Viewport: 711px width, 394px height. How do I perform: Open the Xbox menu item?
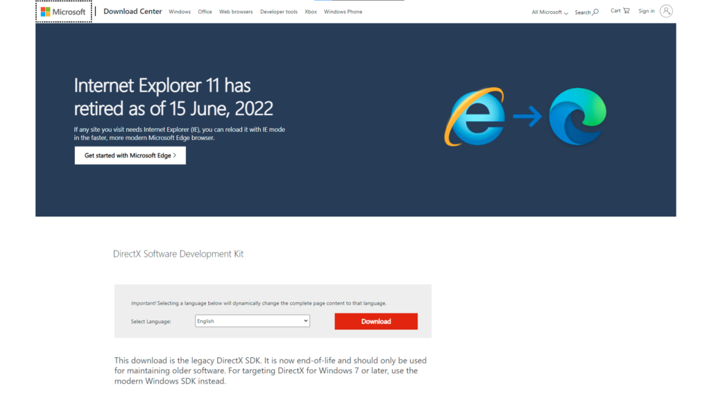pyautogui.click(x=311, y=12)
